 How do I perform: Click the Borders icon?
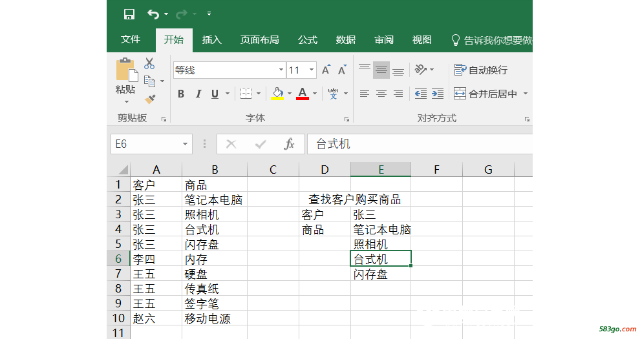[x=246, y=94]
